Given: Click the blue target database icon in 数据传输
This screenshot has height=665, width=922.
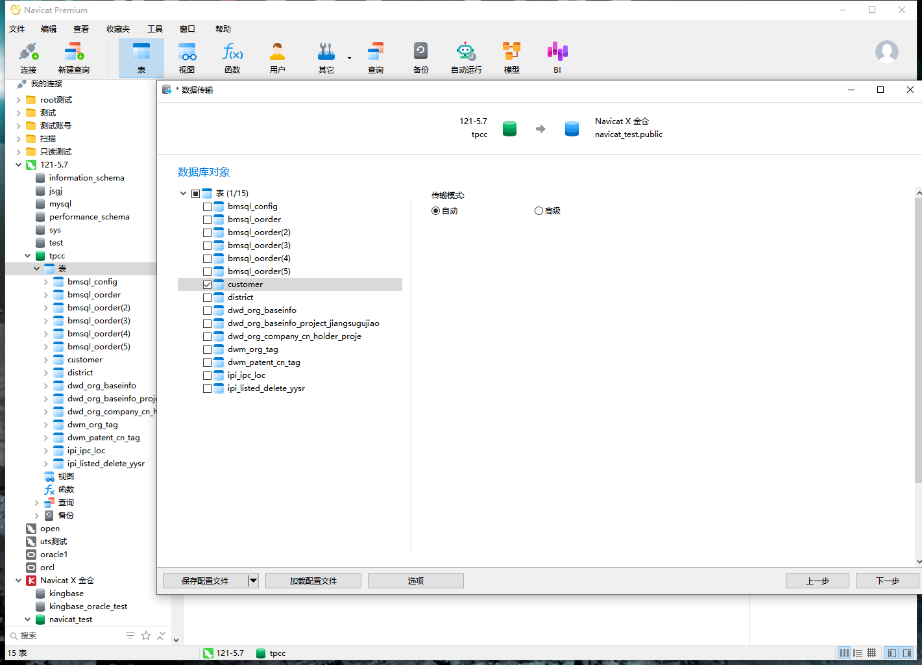Looking at the screenshot, I should click(572, 129).
